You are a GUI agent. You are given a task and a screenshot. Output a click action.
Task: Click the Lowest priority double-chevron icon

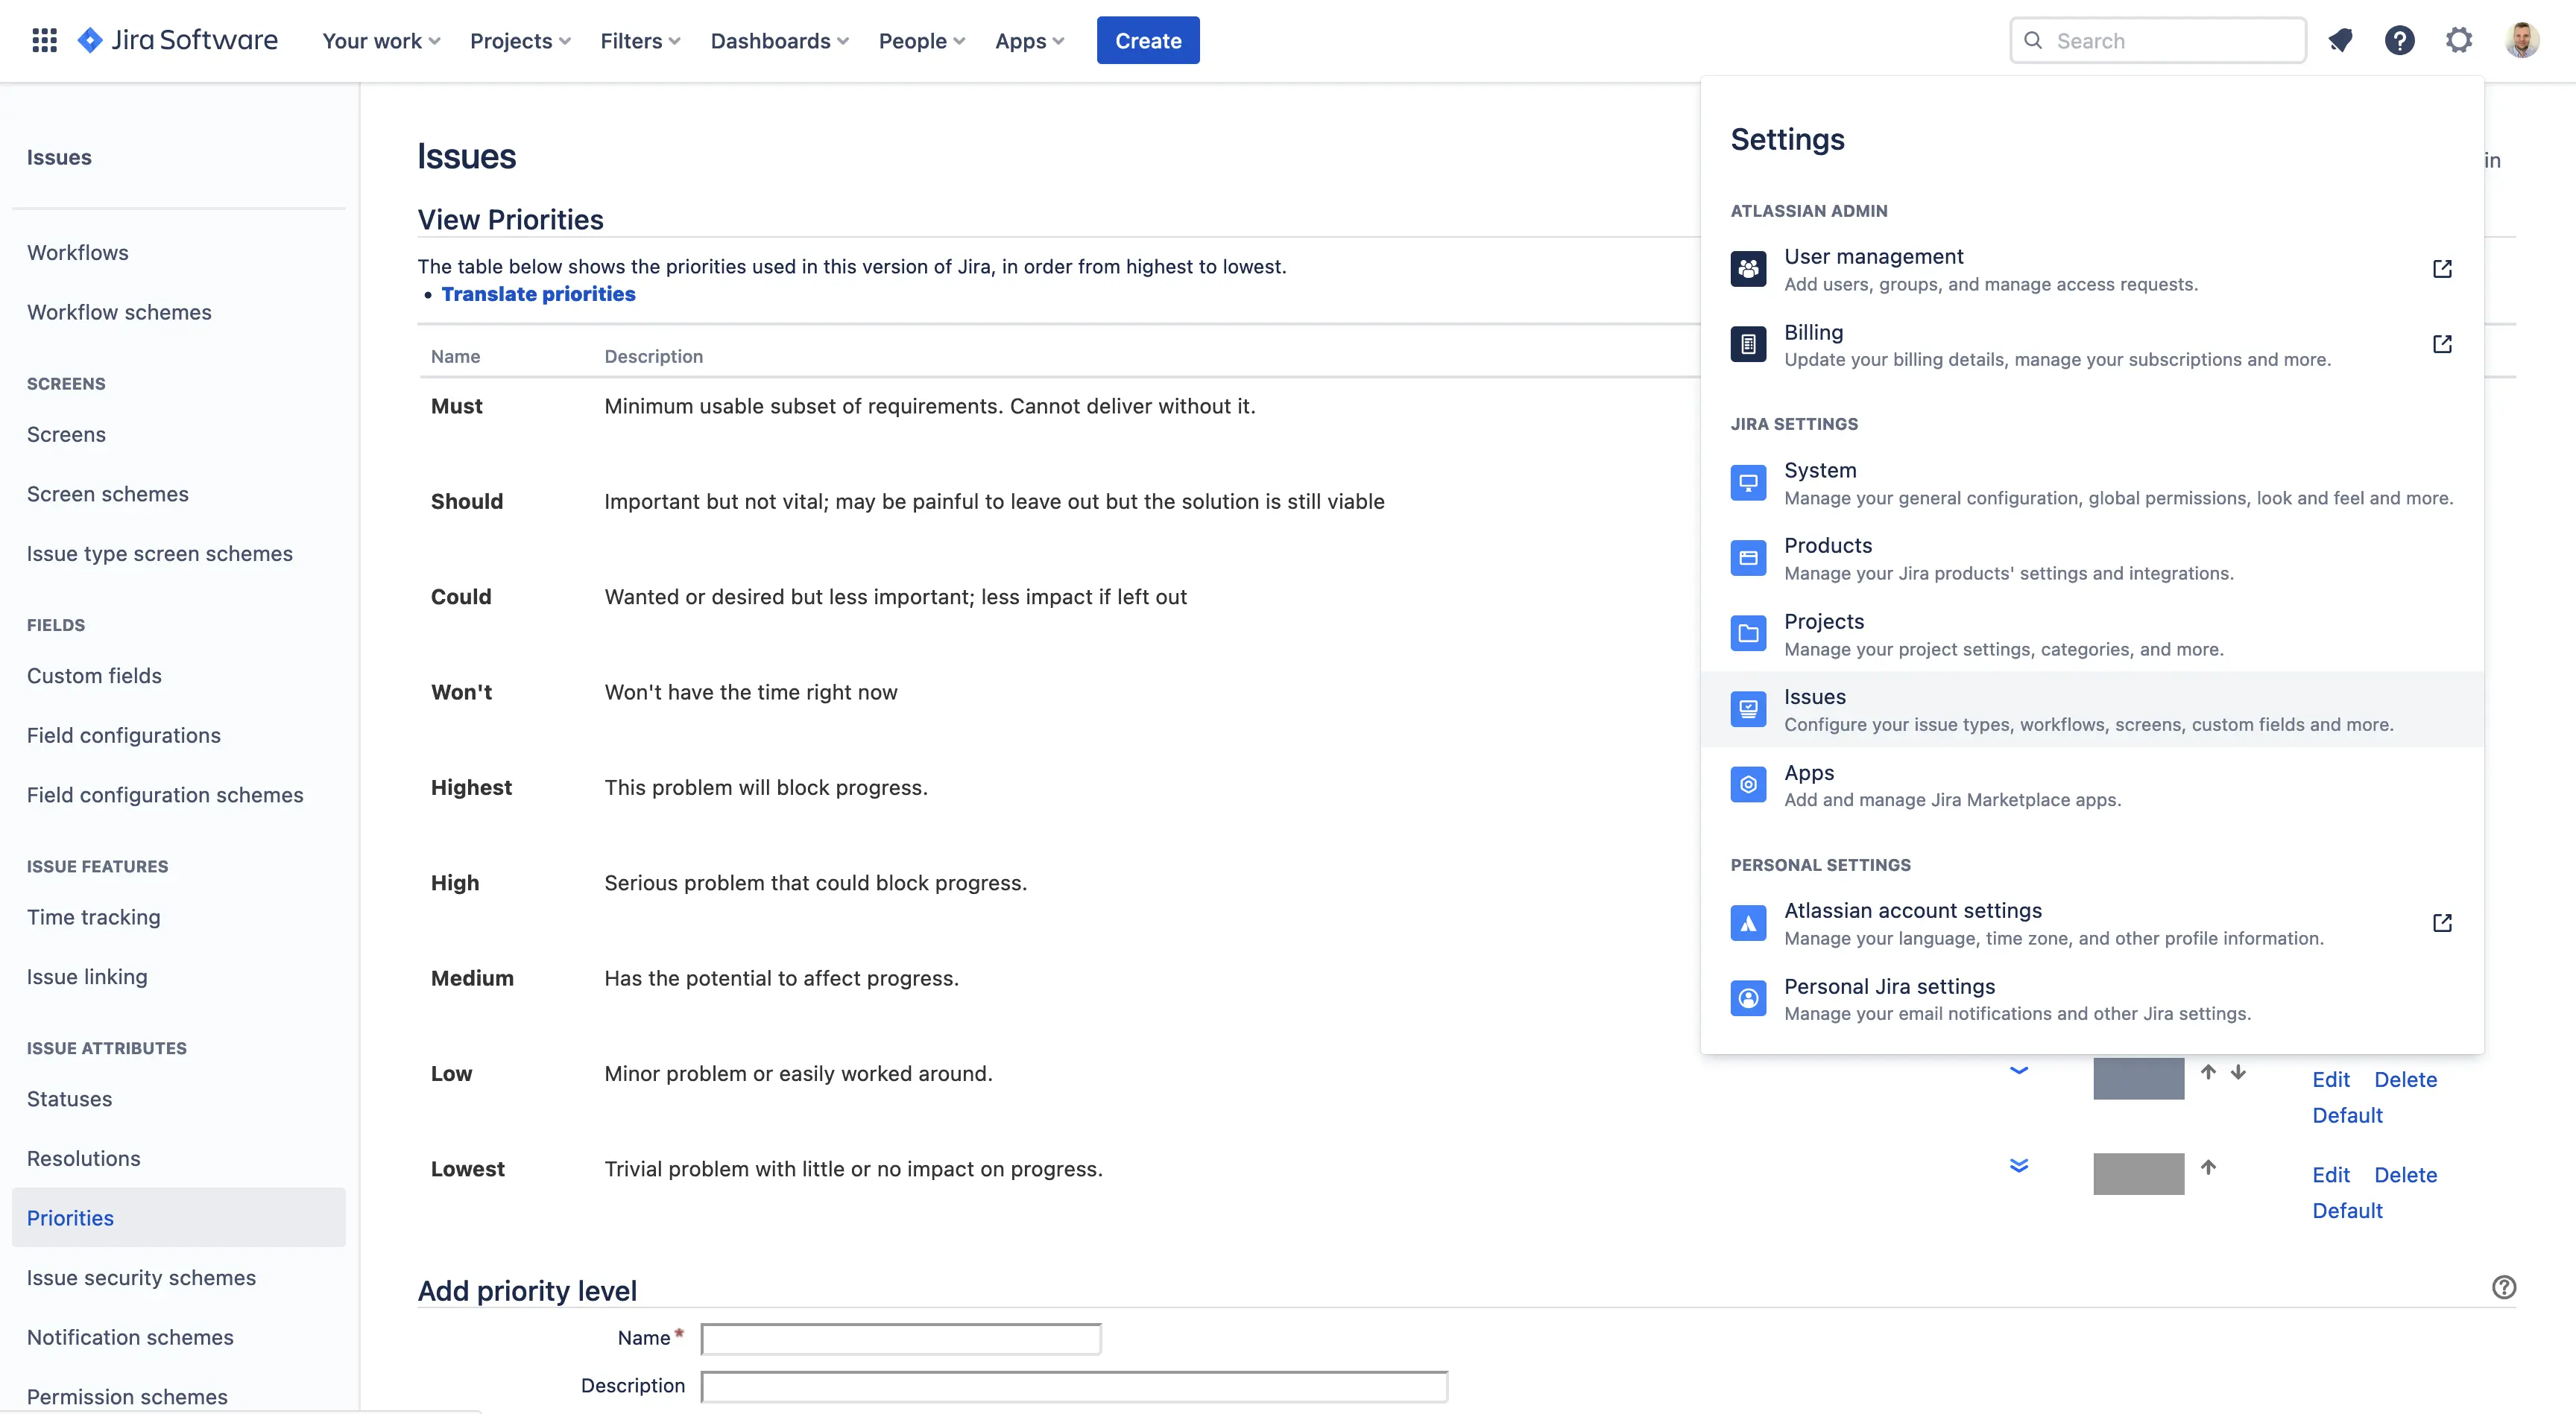(x=2019, y=1165)
